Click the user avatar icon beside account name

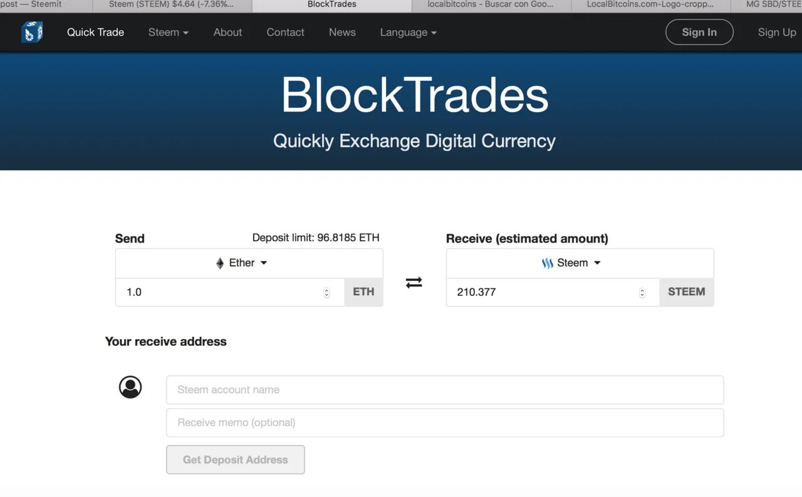[x=130, y=387]
